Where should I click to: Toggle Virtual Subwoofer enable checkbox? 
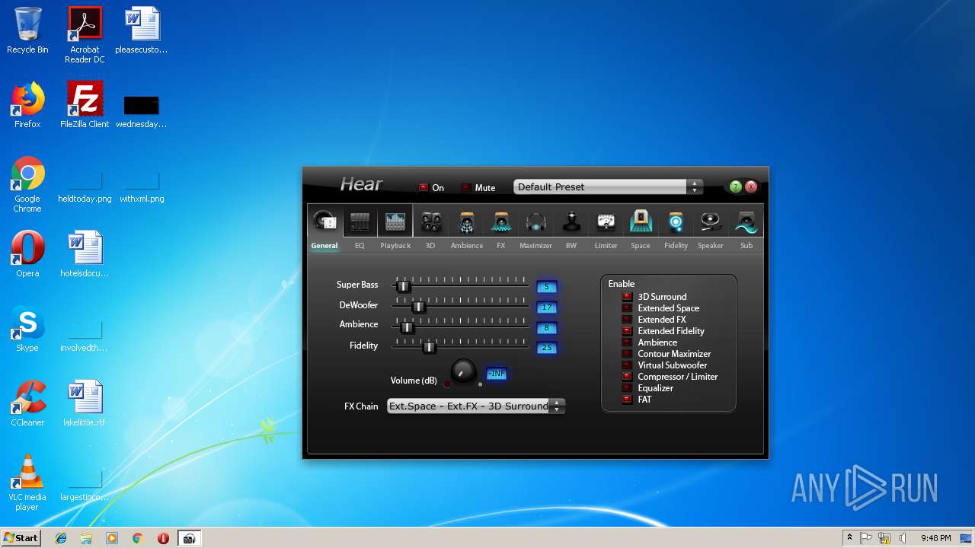pos(627,365)
